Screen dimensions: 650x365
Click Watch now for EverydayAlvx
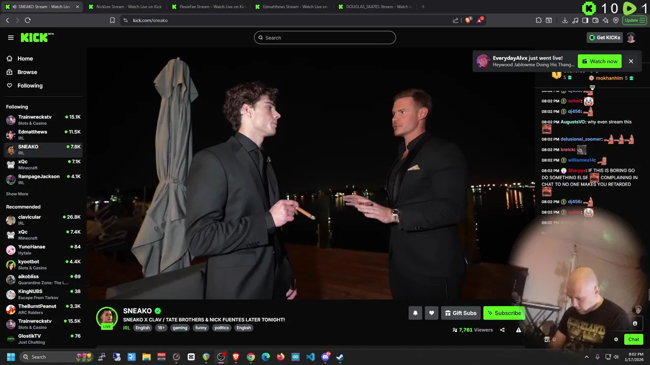coord(599,61)
